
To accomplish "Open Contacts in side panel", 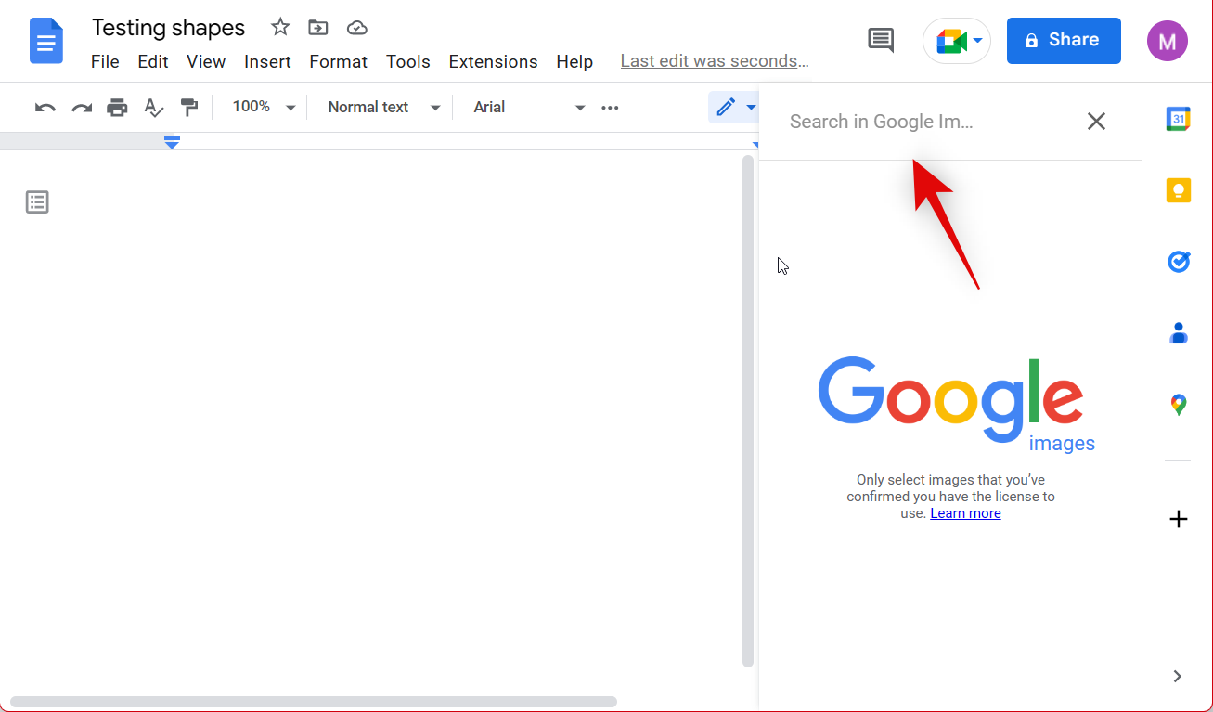I will pos(1178,332).
